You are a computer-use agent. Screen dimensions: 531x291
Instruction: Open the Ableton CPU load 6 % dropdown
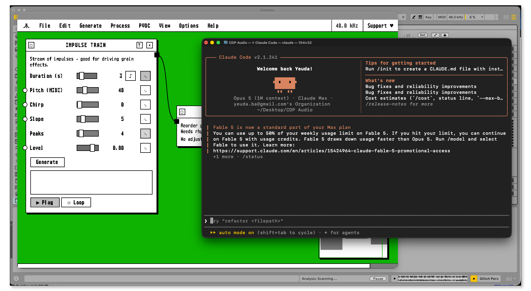[x=475, y=17]
